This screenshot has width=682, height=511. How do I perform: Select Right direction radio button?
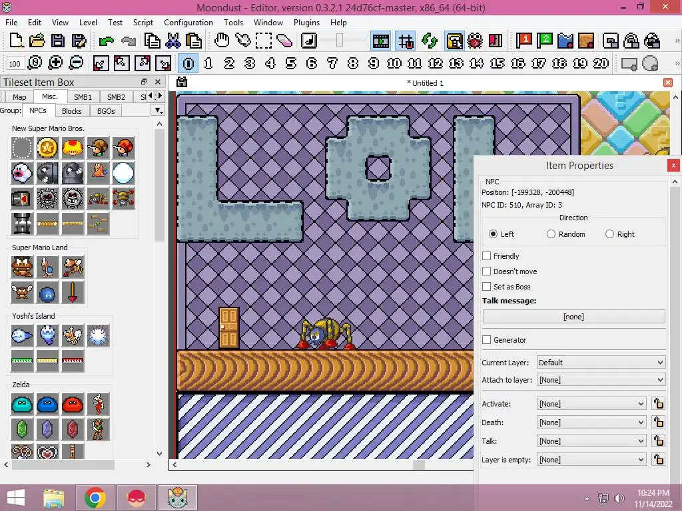(x=610, y=234)
